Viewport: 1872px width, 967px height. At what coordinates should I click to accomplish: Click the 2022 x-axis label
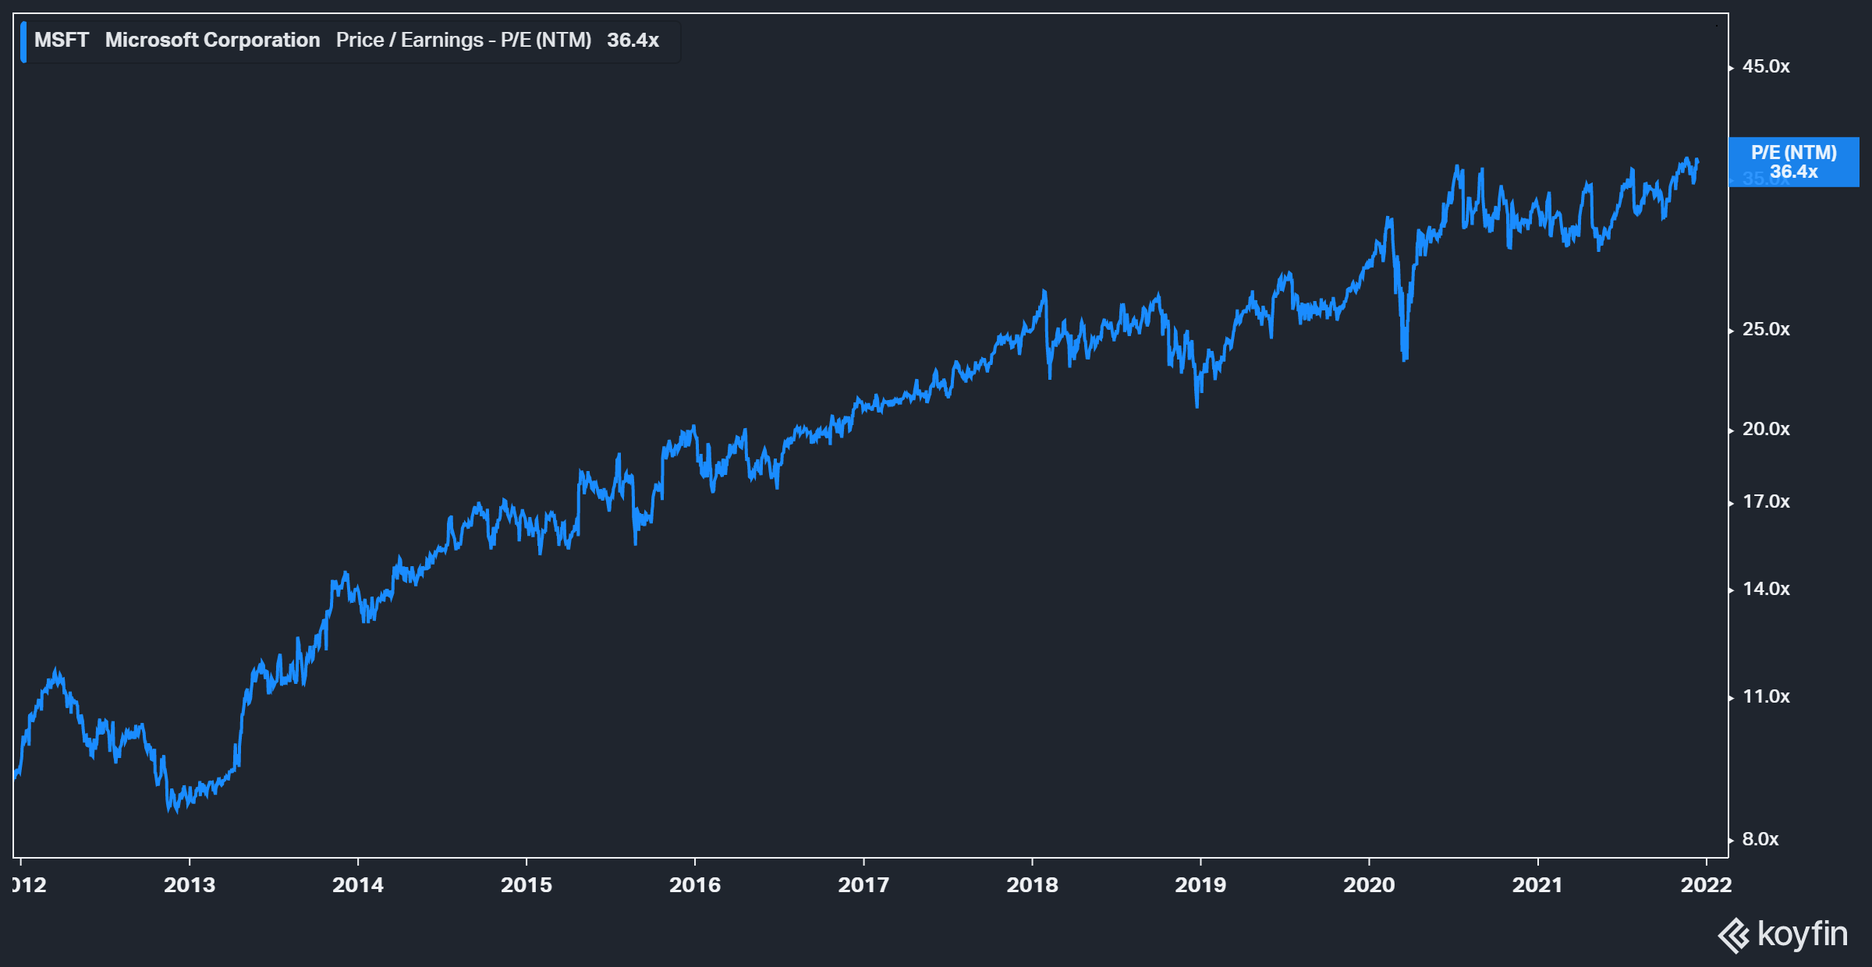pos(1706,885)
